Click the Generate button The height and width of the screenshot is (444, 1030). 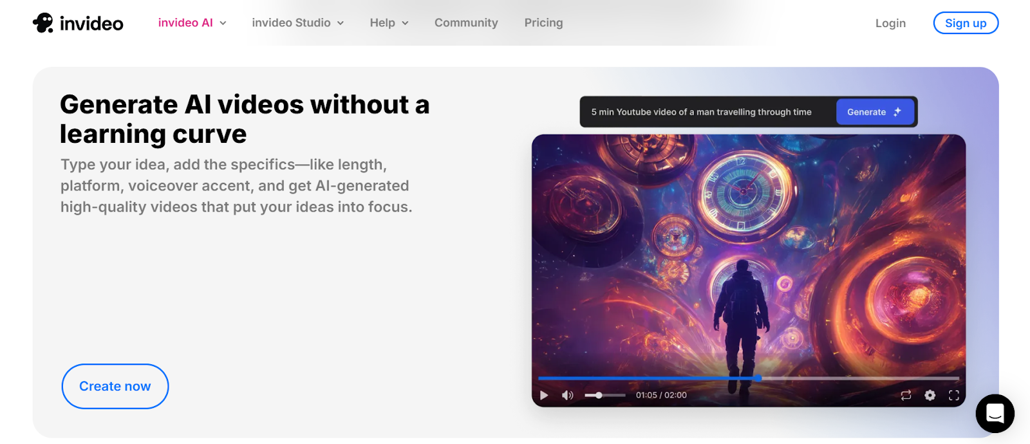[x=875, y=112]
